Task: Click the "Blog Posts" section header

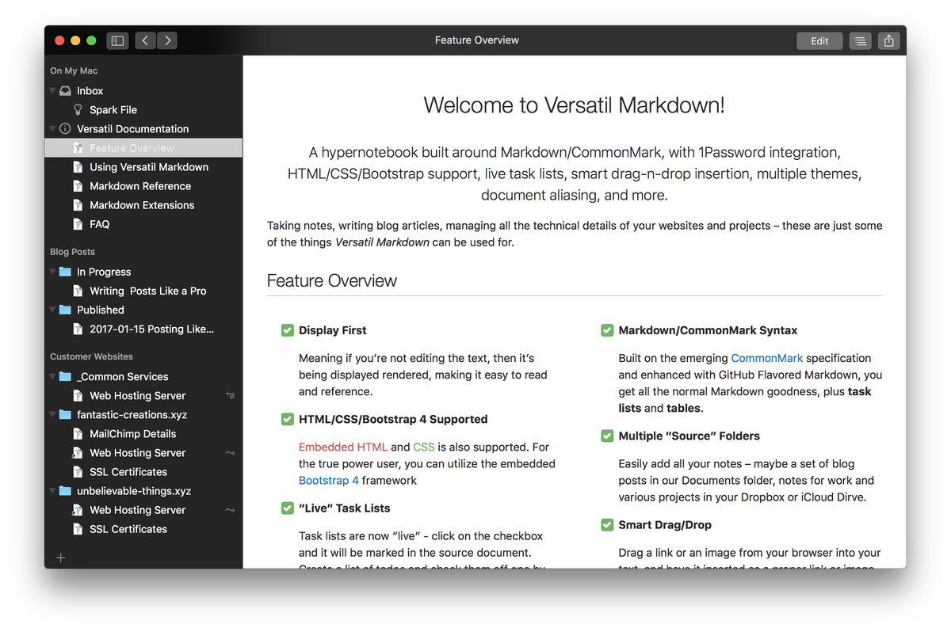Action: tap(72, 252)
